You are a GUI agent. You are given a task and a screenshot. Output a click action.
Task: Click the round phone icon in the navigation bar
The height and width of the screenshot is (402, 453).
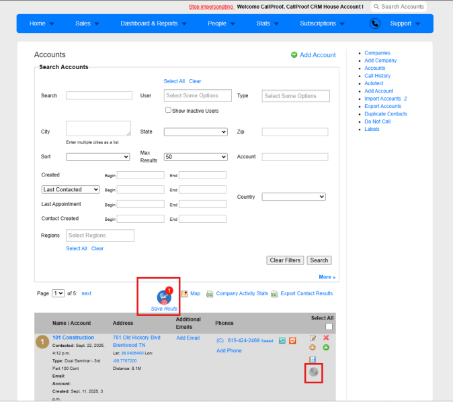[375, 23]
